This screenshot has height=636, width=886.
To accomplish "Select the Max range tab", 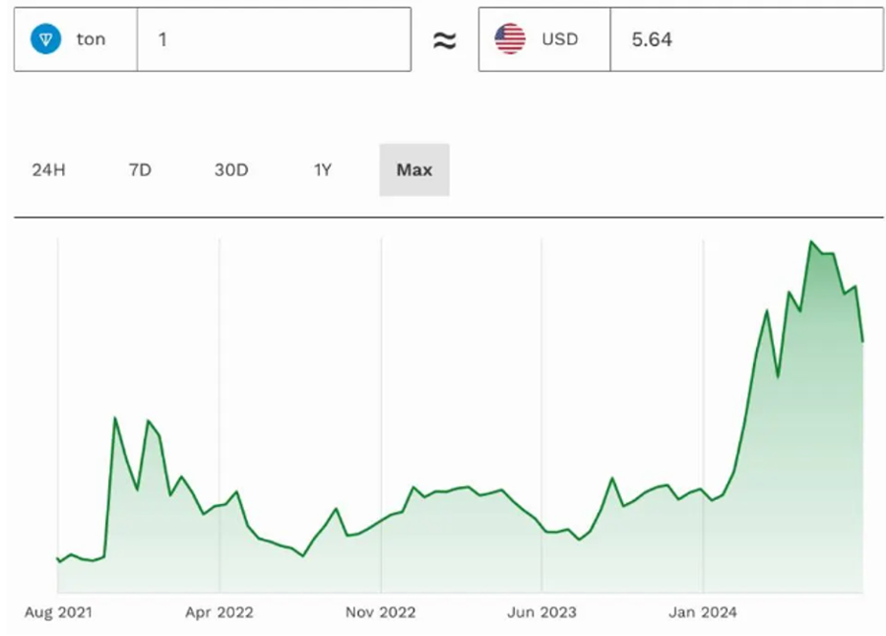I will coord(414,169).
